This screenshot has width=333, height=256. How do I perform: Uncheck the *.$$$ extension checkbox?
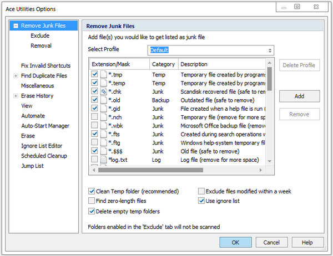94,151
